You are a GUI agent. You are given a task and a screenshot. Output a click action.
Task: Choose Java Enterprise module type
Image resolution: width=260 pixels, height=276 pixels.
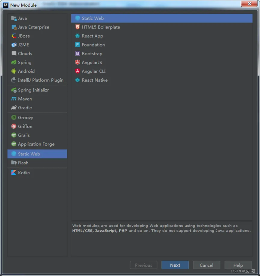[33, 27]
